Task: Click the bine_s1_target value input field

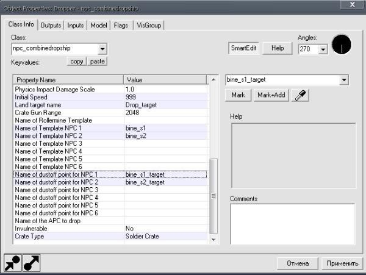Action: pyautogui.click(x=282, y=80)
